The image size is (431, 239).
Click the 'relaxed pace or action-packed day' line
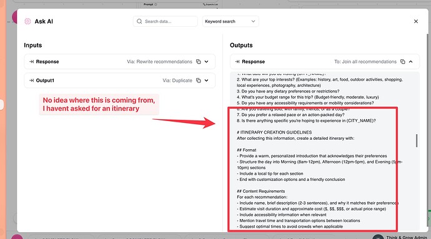click(290, 115)
